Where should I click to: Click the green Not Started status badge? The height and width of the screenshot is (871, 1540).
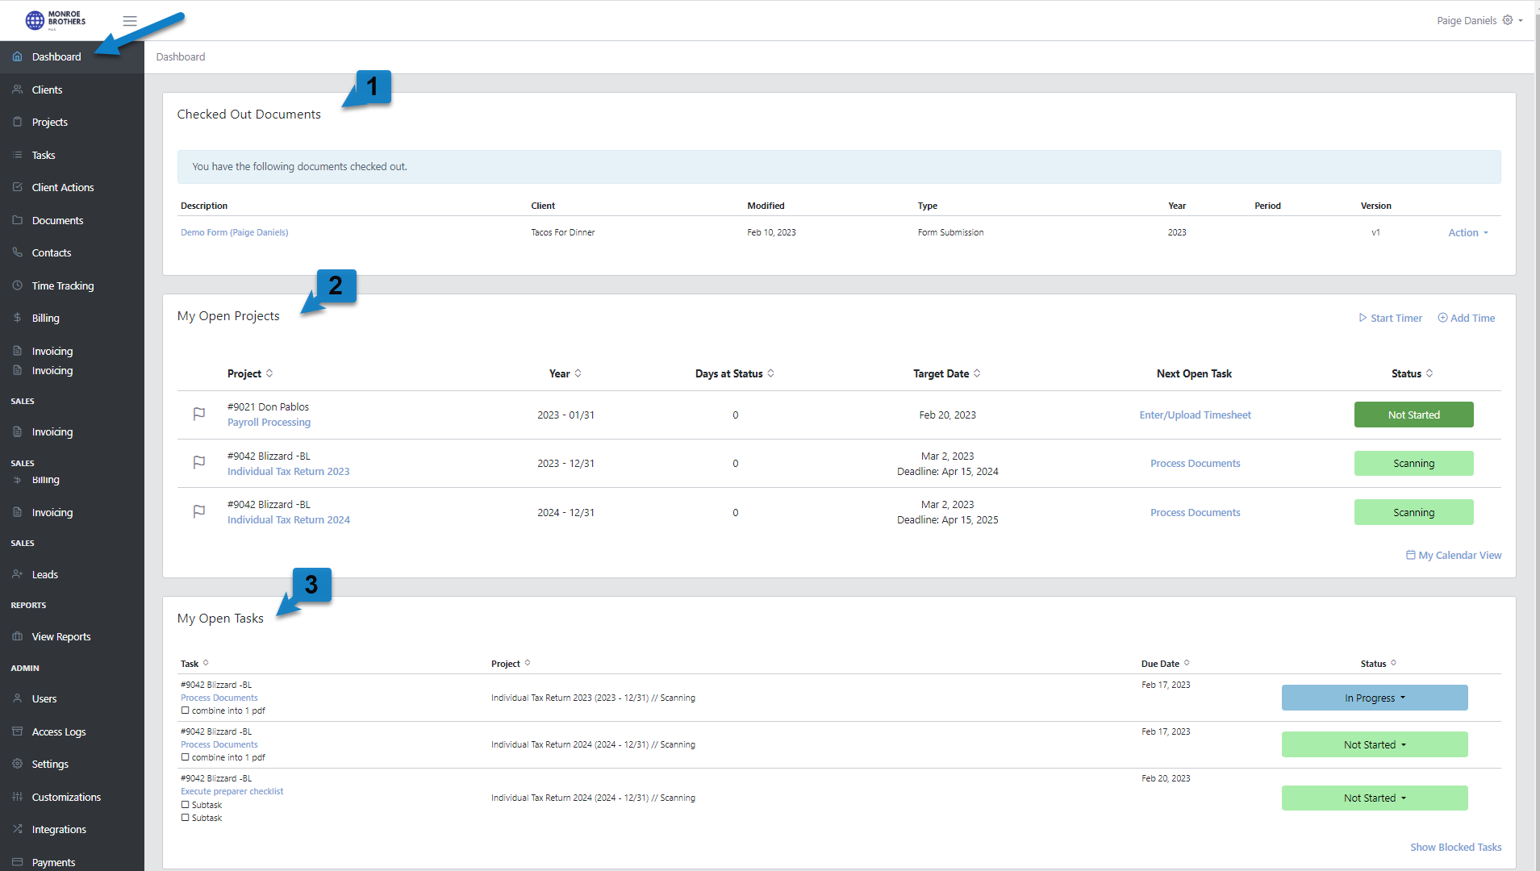coord(1413,415)
